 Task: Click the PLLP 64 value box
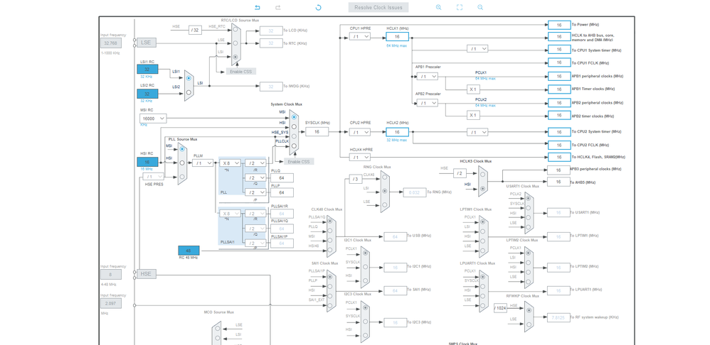(x=282, y=192)
